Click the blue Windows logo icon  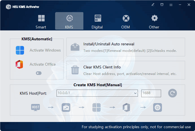tap(20, 50)
